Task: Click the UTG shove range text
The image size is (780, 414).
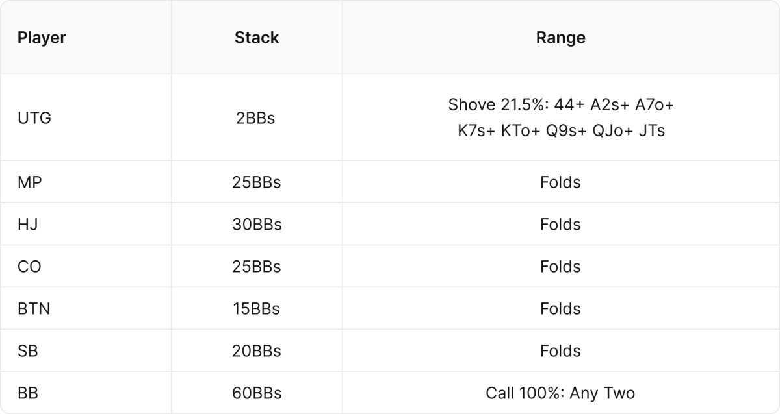Action: [560, 117]
